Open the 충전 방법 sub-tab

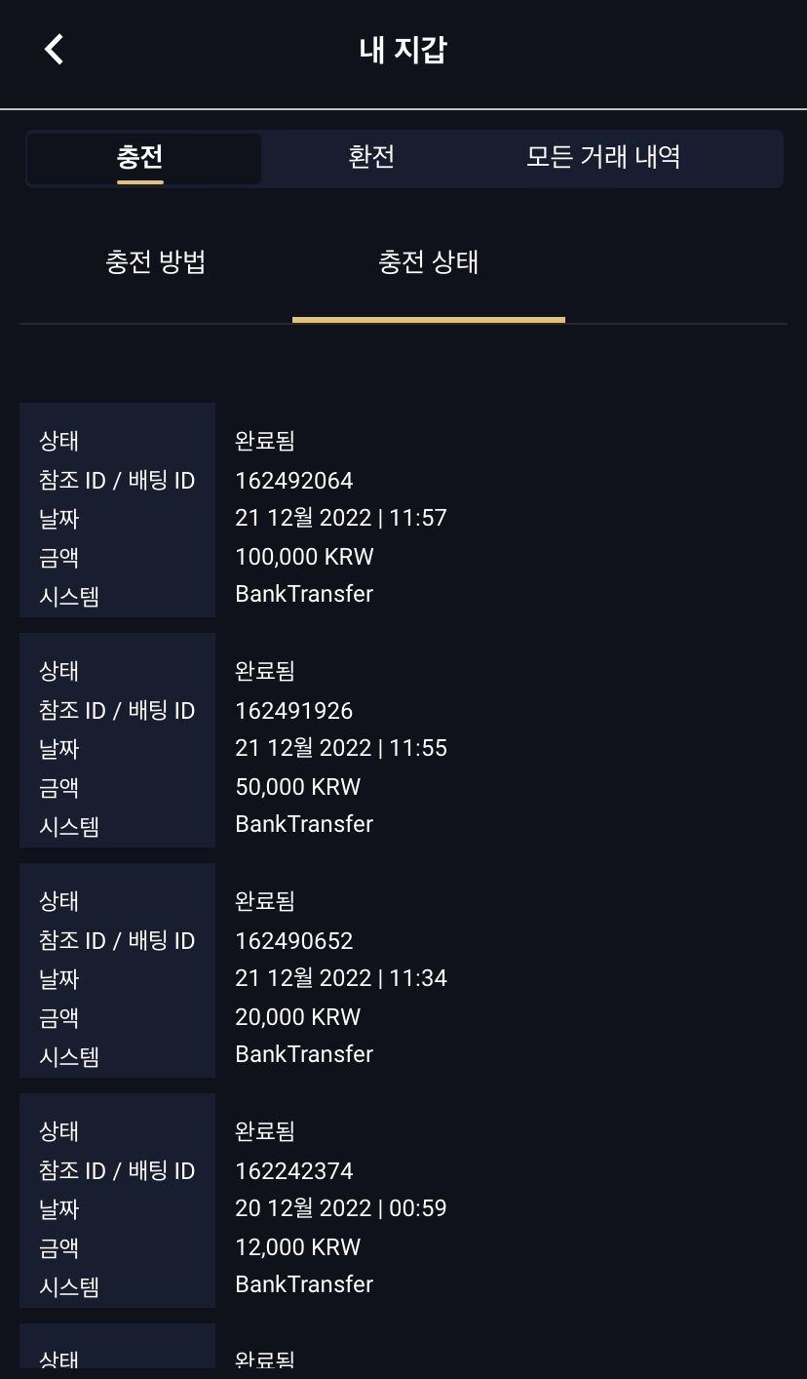[156, 262]
